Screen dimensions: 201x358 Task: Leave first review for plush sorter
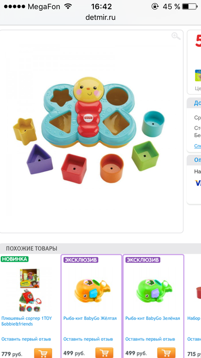pyautogui.click(x=26, y=339)
